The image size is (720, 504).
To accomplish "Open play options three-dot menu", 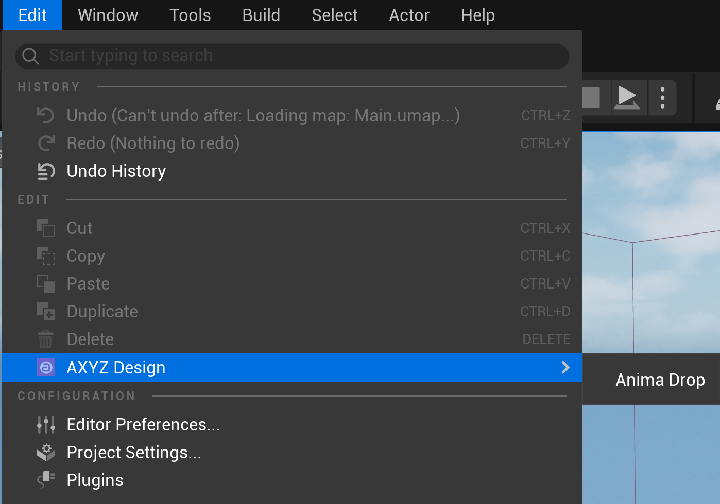I will click(x=662, y=98).
